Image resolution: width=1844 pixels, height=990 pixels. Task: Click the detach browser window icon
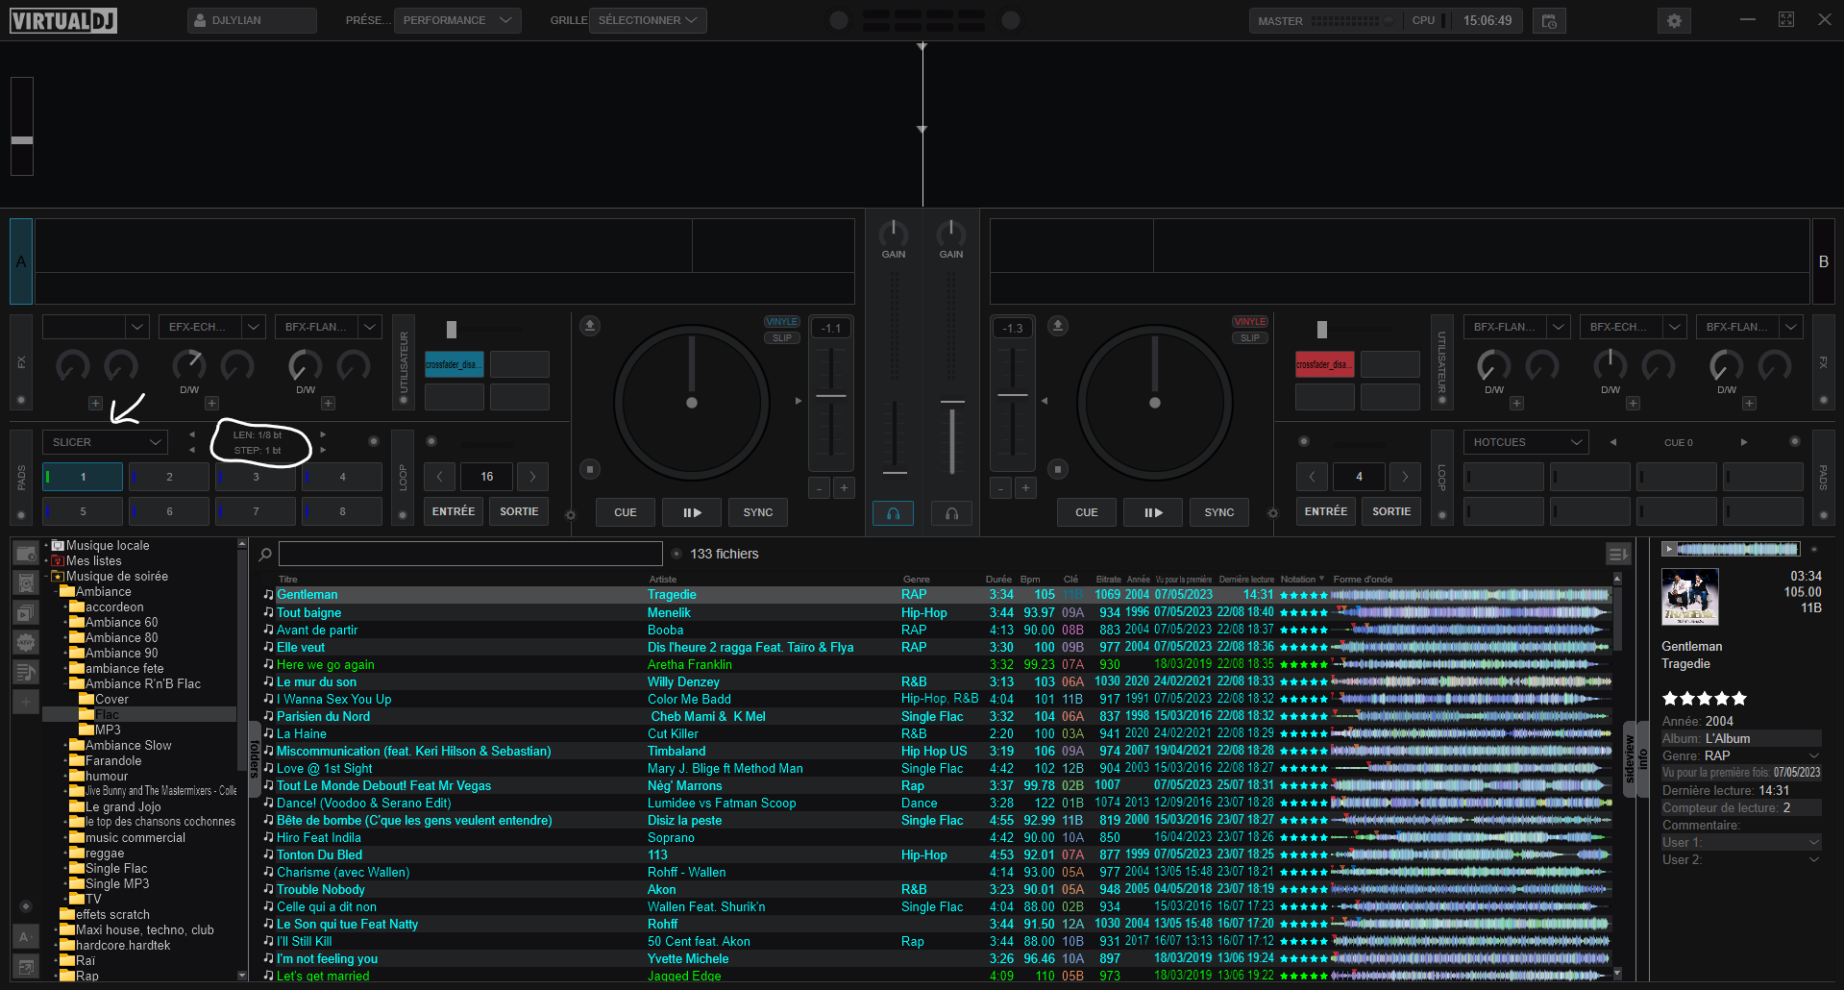[26, 967]
